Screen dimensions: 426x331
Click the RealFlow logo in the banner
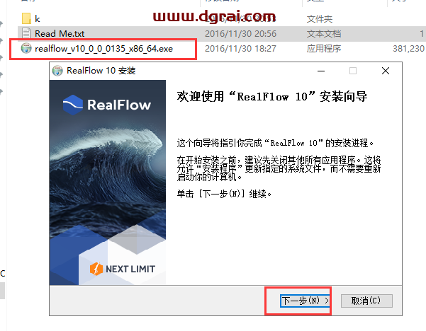tap(106, 105)
